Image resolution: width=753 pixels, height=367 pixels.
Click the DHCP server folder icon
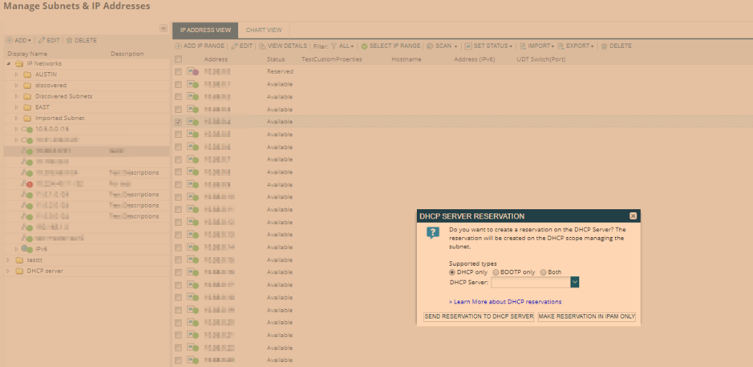click(x=19, y=271)
